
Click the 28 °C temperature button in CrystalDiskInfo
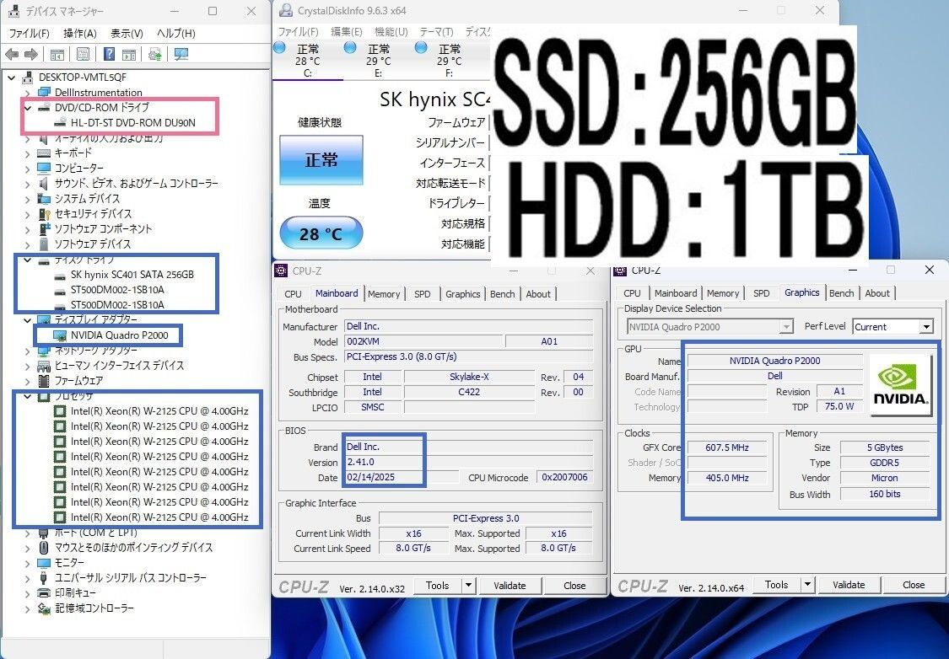point(321,233)
